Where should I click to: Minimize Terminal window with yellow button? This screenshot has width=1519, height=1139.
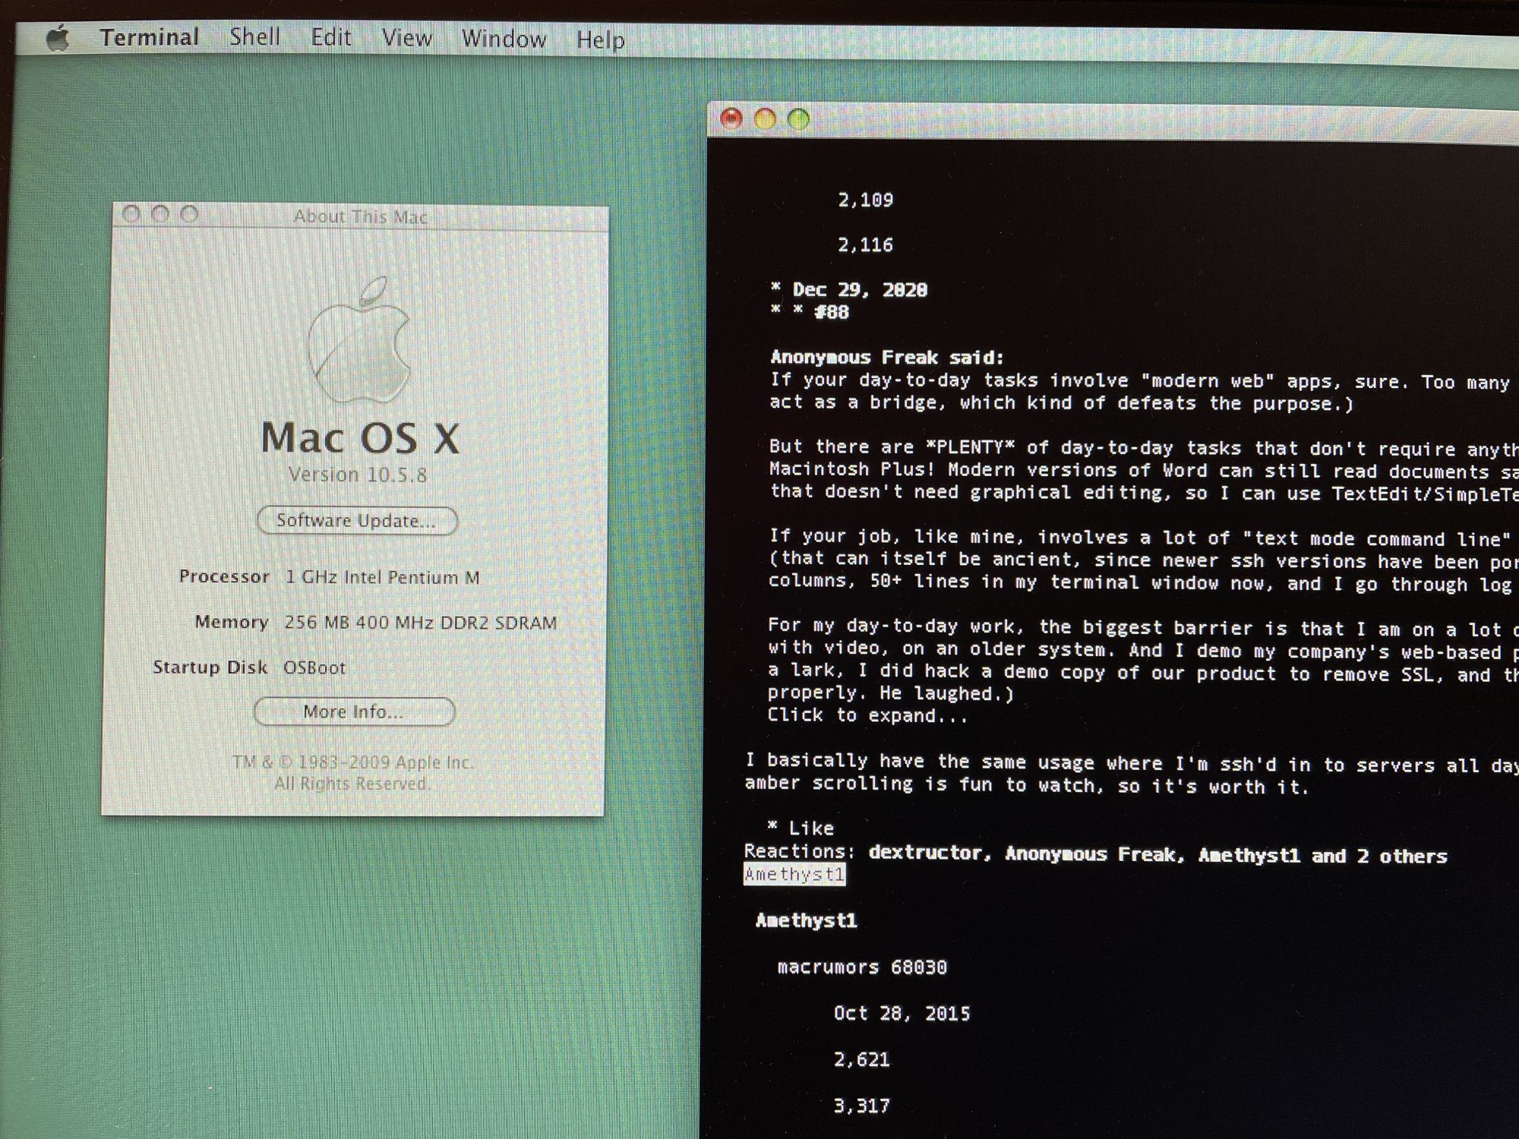tap(765, 119)
